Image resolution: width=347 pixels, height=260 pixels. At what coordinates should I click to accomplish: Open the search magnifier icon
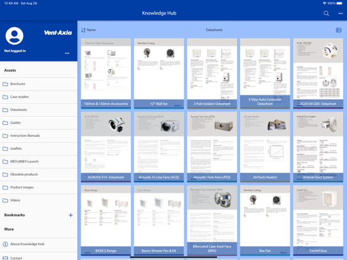(x=326, y=13)
